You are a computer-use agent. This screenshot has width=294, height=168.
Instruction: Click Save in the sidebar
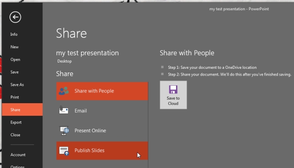point(14,72)
